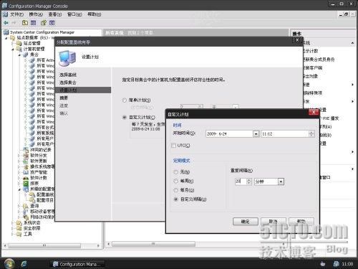Select the 所有台式 collection row
358x269 pixels.
click(45, 128)
